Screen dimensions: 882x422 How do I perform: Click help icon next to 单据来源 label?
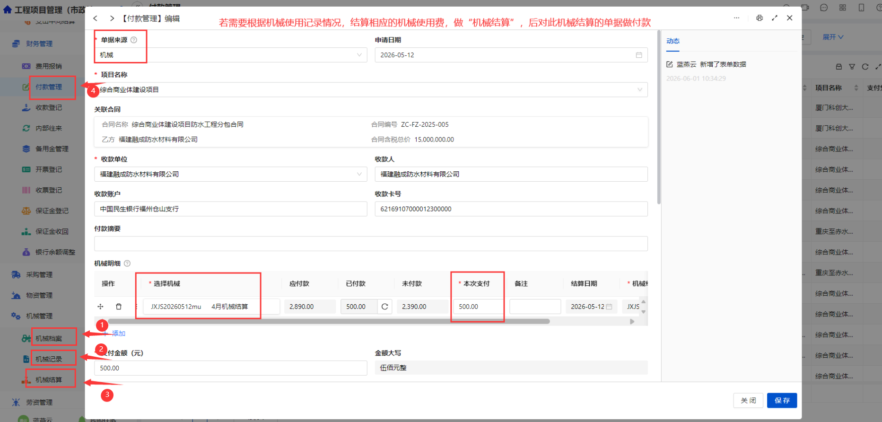tap(134, 40)
